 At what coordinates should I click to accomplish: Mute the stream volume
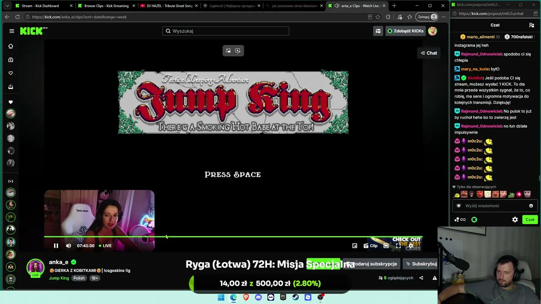[x=68, y=246]
